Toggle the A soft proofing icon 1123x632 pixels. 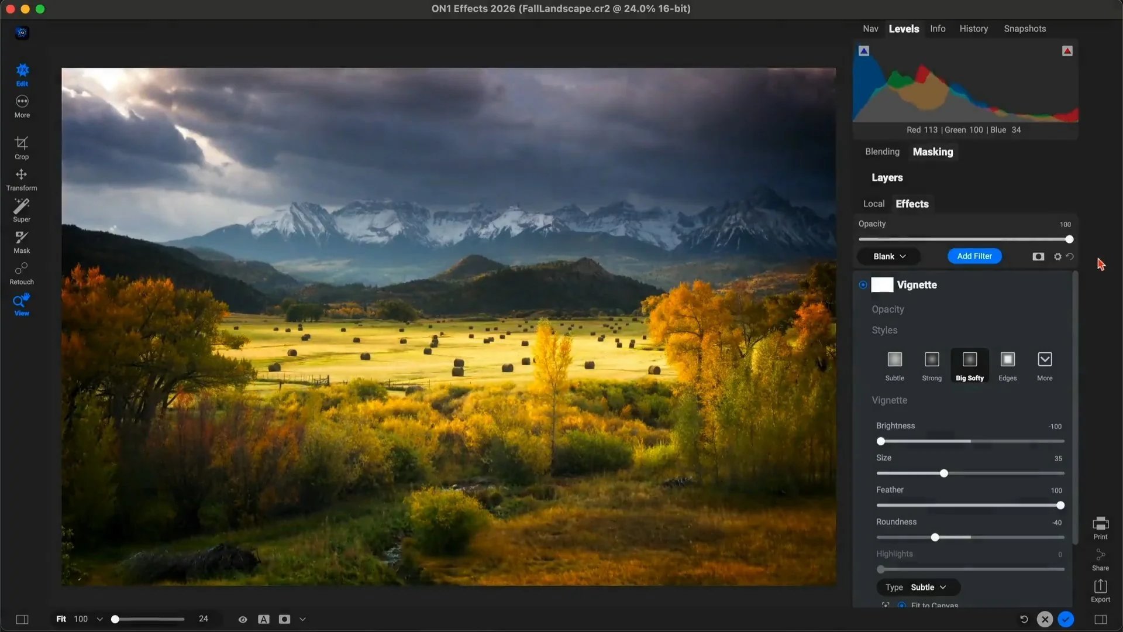(264, 619)
